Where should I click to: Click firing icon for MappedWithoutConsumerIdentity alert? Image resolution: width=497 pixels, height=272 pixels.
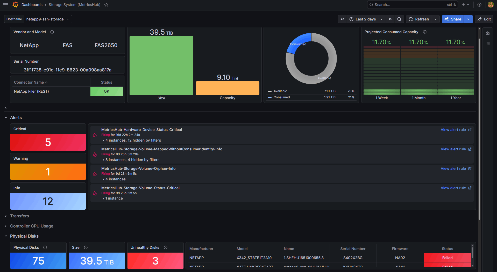pyautogui.click(x=95, y=155)
